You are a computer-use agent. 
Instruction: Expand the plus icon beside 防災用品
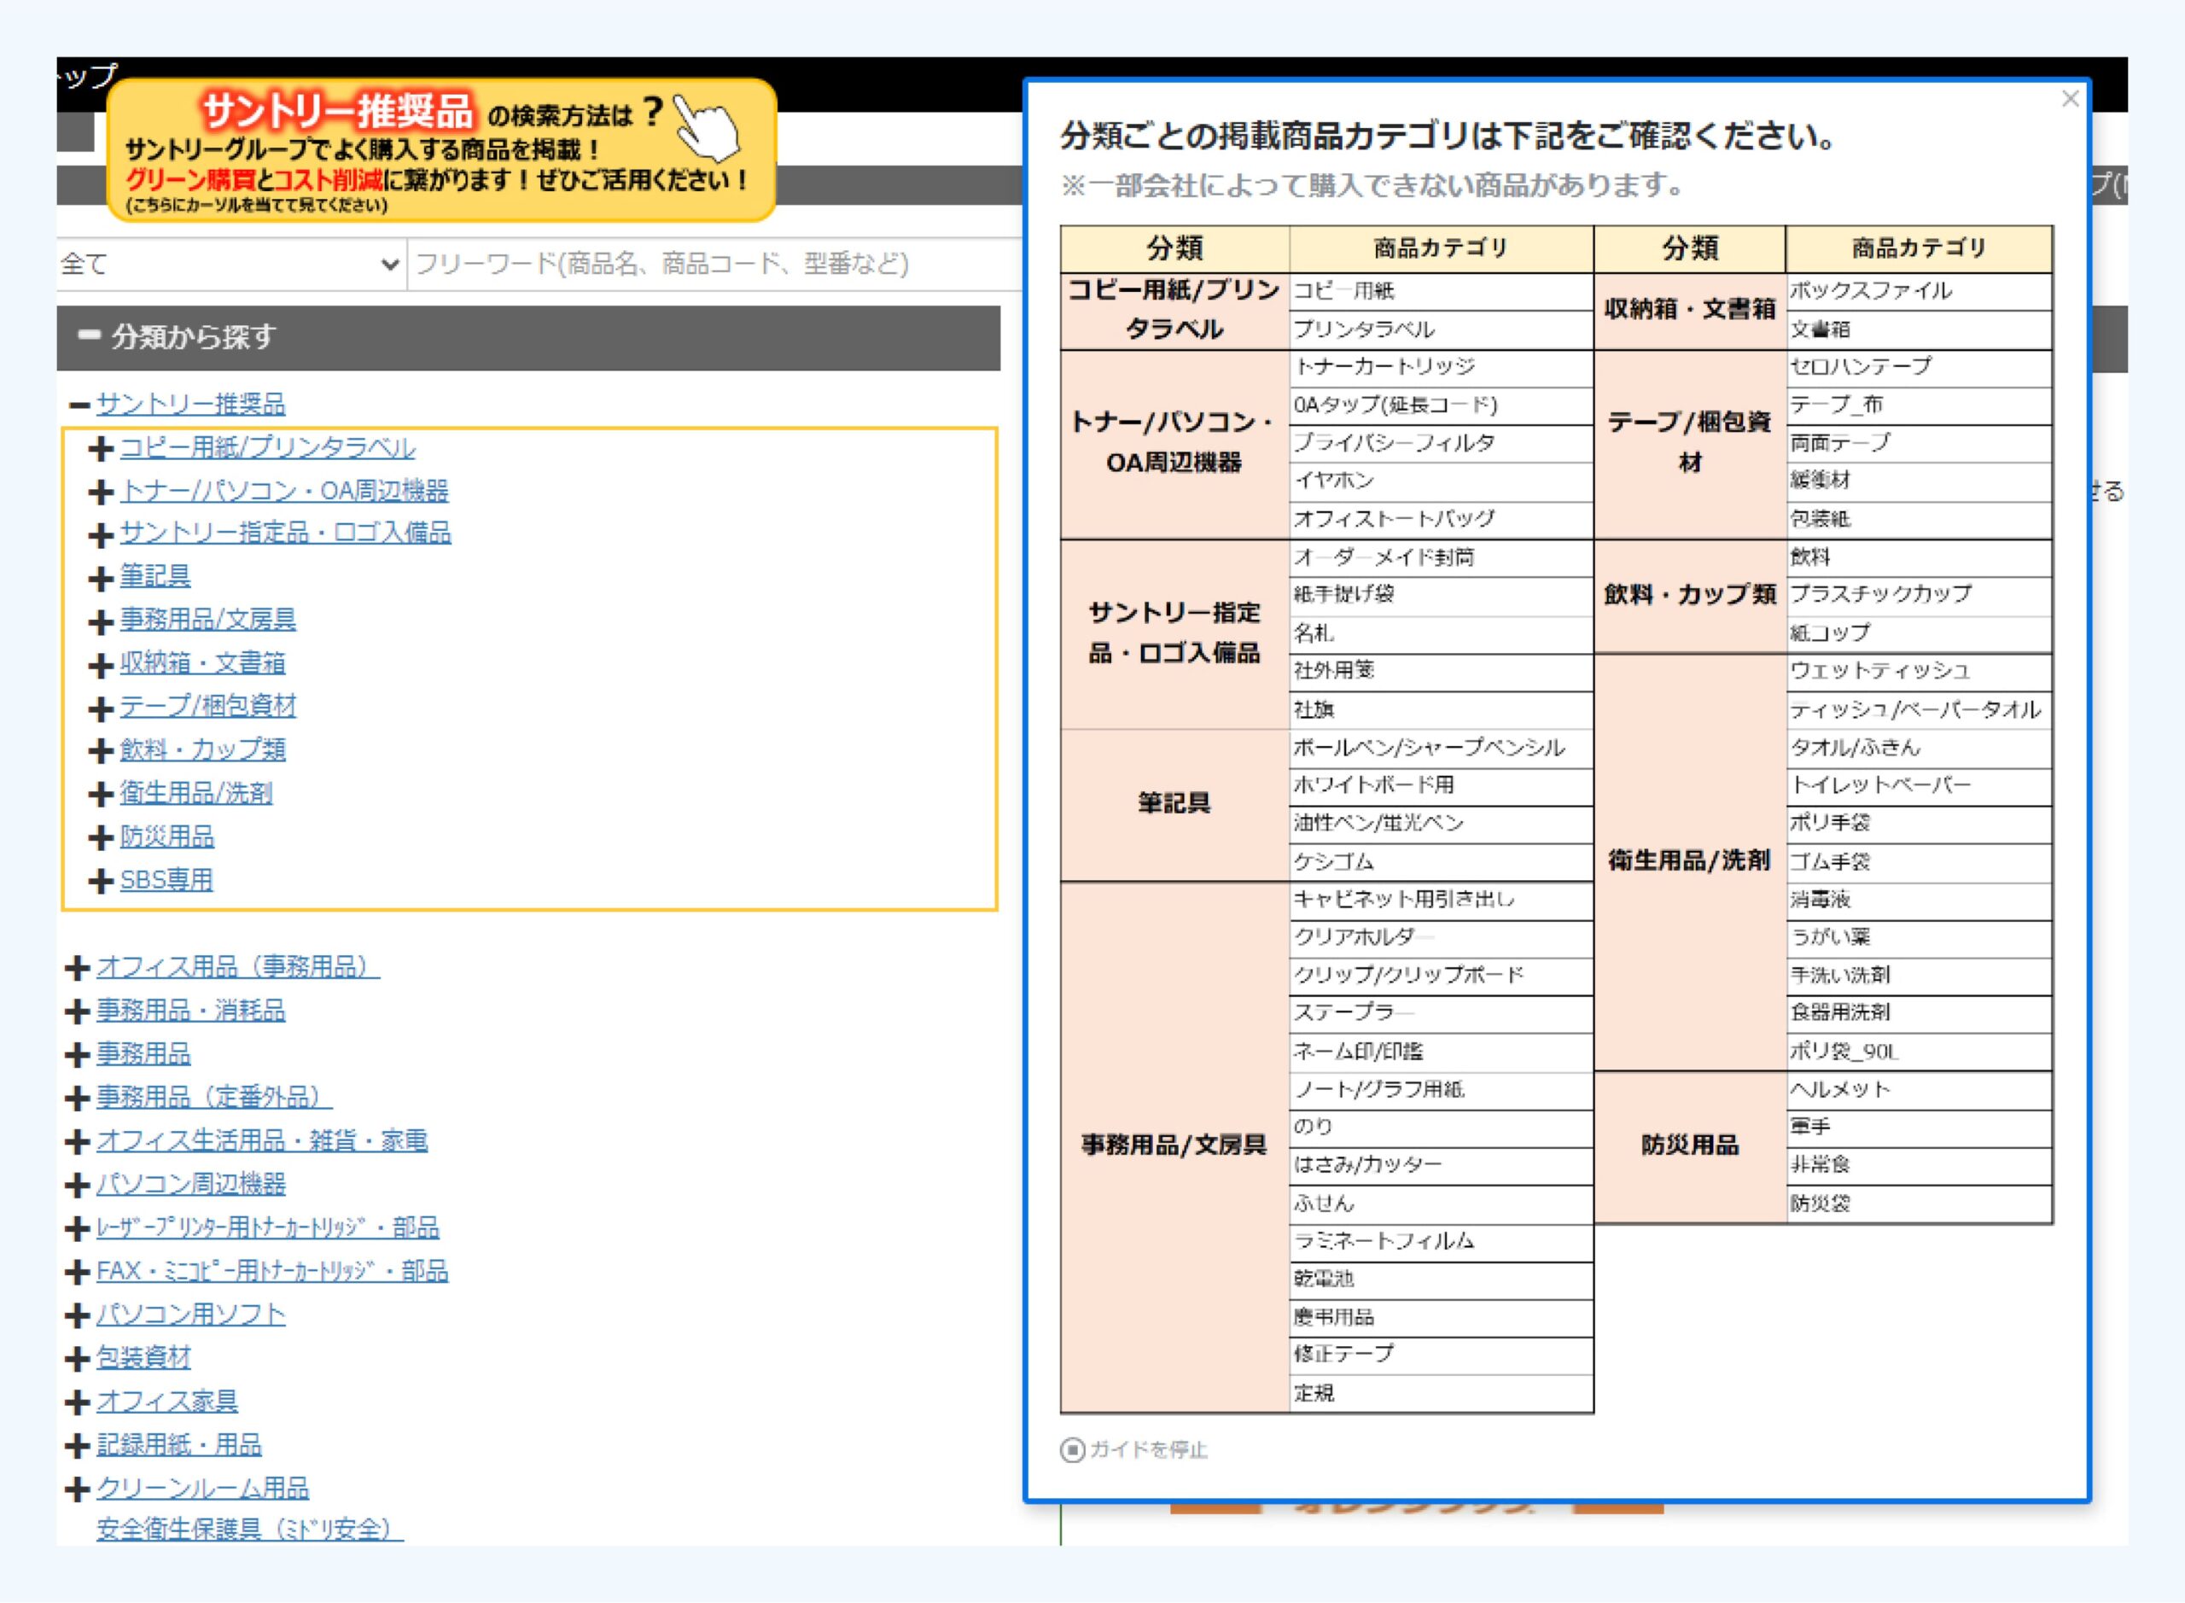point(101,837)
